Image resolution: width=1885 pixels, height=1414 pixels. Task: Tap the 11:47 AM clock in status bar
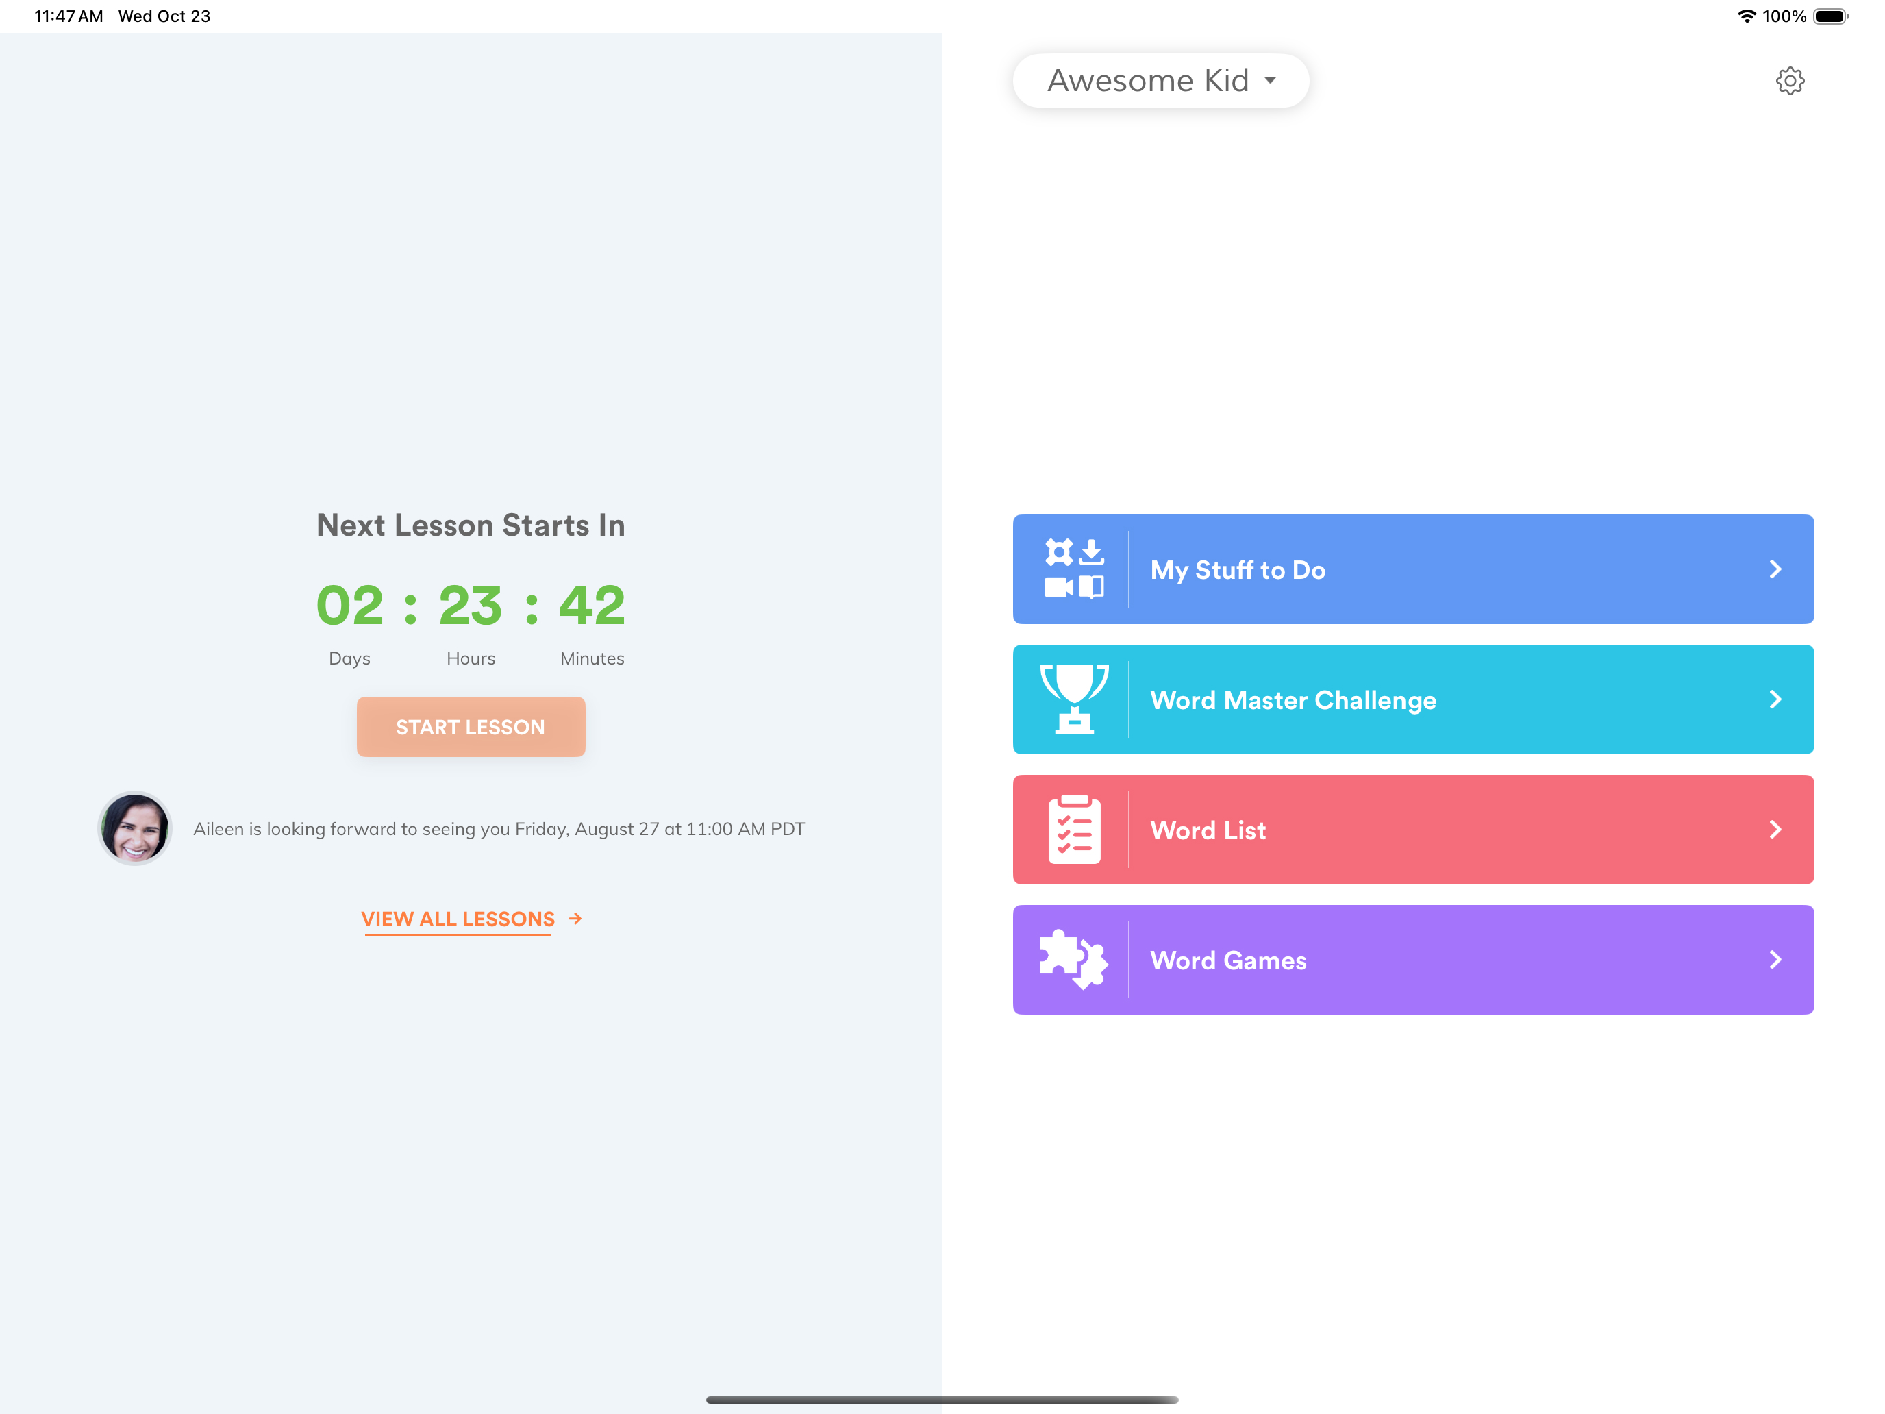[x=68, y=16]
